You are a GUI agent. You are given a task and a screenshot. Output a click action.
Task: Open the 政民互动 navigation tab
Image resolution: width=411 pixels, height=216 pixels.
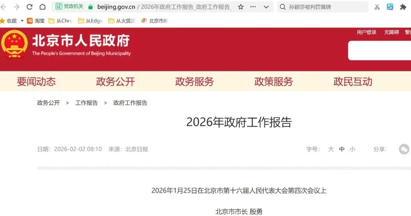[353, 82]
